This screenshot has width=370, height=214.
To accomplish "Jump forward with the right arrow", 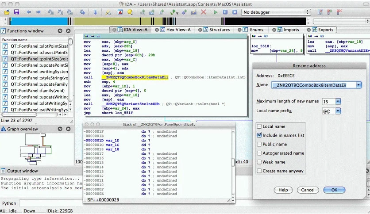I will (38, 12).
